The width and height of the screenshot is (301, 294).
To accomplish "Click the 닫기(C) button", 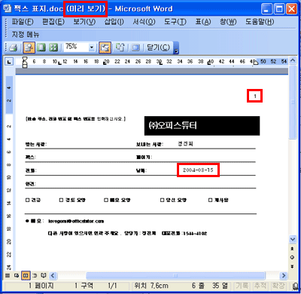I will point(158,47).
